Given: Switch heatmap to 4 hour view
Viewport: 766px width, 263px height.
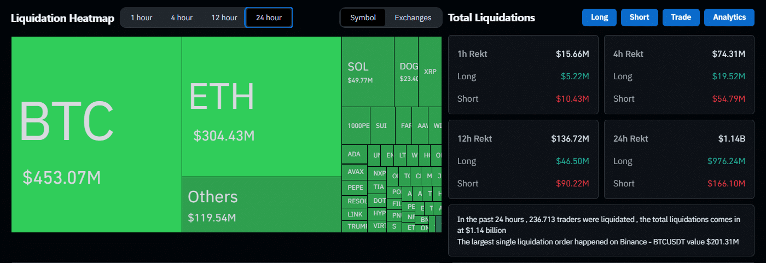Looking at the screenshot, I should click(182, 17).
